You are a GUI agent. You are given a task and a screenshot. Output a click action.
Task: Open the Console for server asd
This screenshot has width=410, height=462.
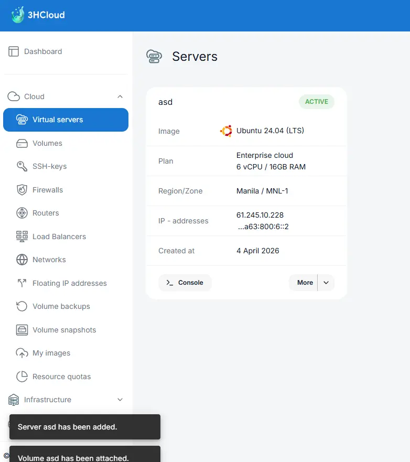click(x=185, y=283)
